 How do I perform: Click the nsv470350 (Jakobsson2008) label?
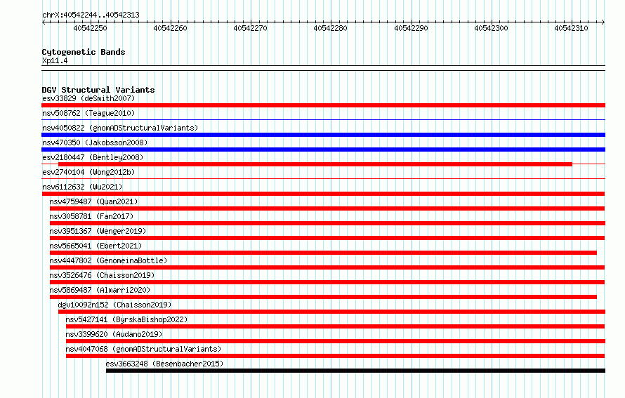[95, 142]
